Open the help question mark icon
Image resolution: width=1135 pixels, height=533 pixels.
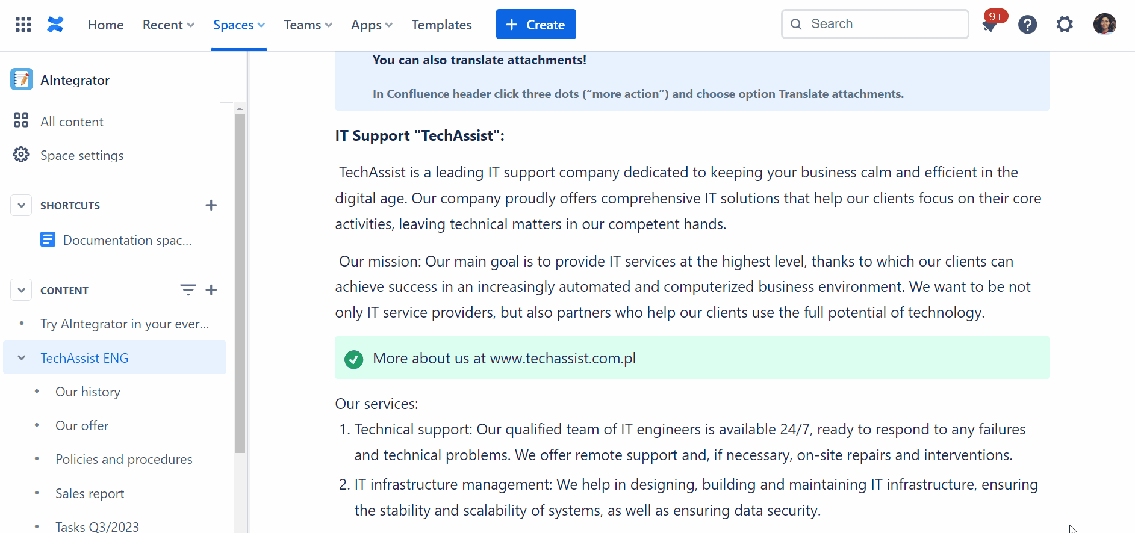tap(1028, 25)
